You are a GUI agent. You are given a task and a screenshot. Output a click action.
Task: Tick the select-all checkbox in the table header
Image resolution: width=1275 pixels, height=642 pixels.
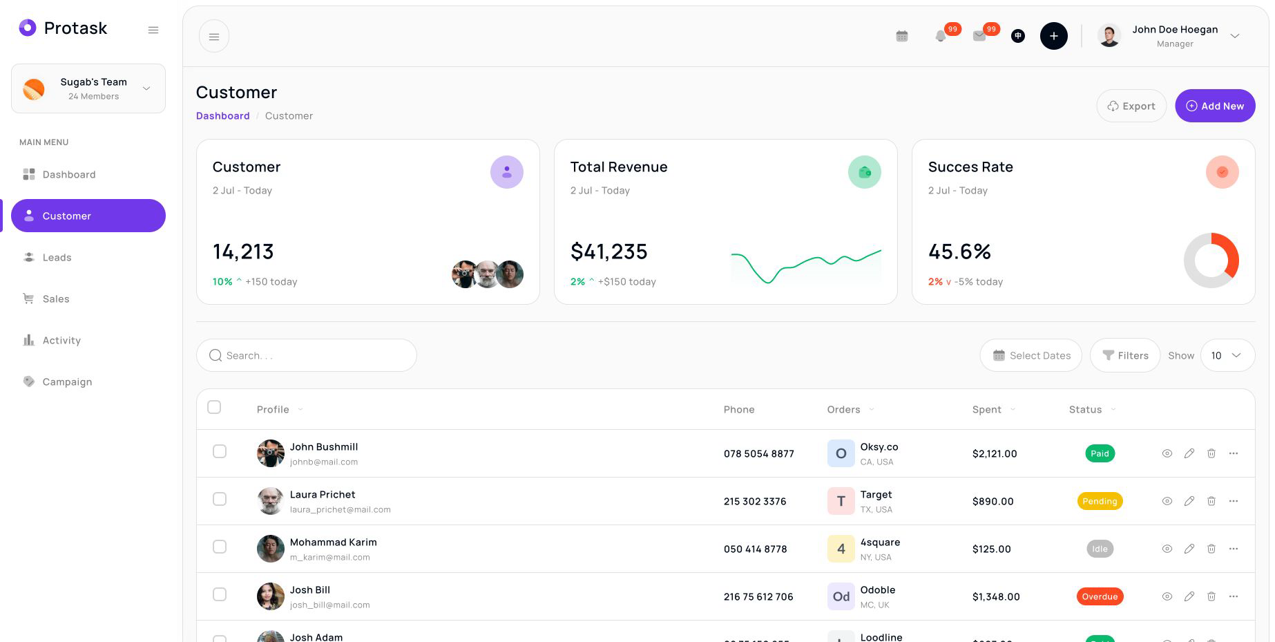(x=214, y=407)
